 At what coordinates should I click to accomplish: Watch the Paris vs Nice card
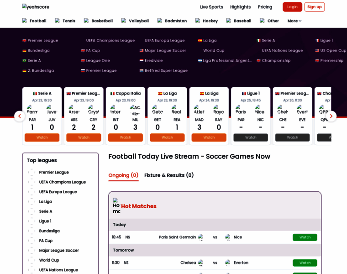pos(251,137)
